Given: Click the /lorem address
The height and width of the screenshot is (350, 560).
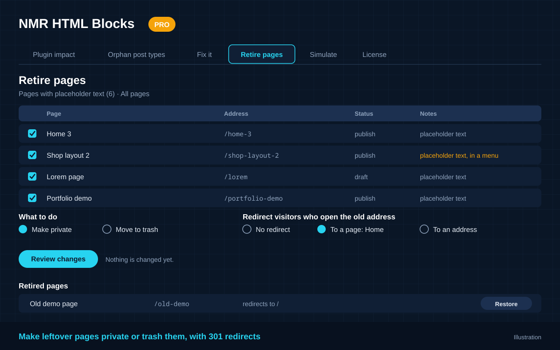Looking at the screenshot, I should coord(236,177).
